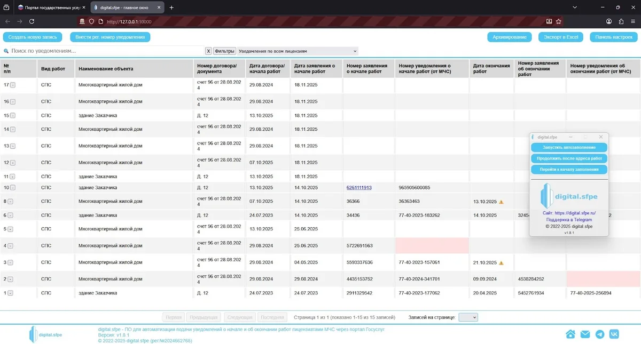Click the shield icon in address bar
The height and width of the screenshot is (344, 641).
tap(91, 21)
